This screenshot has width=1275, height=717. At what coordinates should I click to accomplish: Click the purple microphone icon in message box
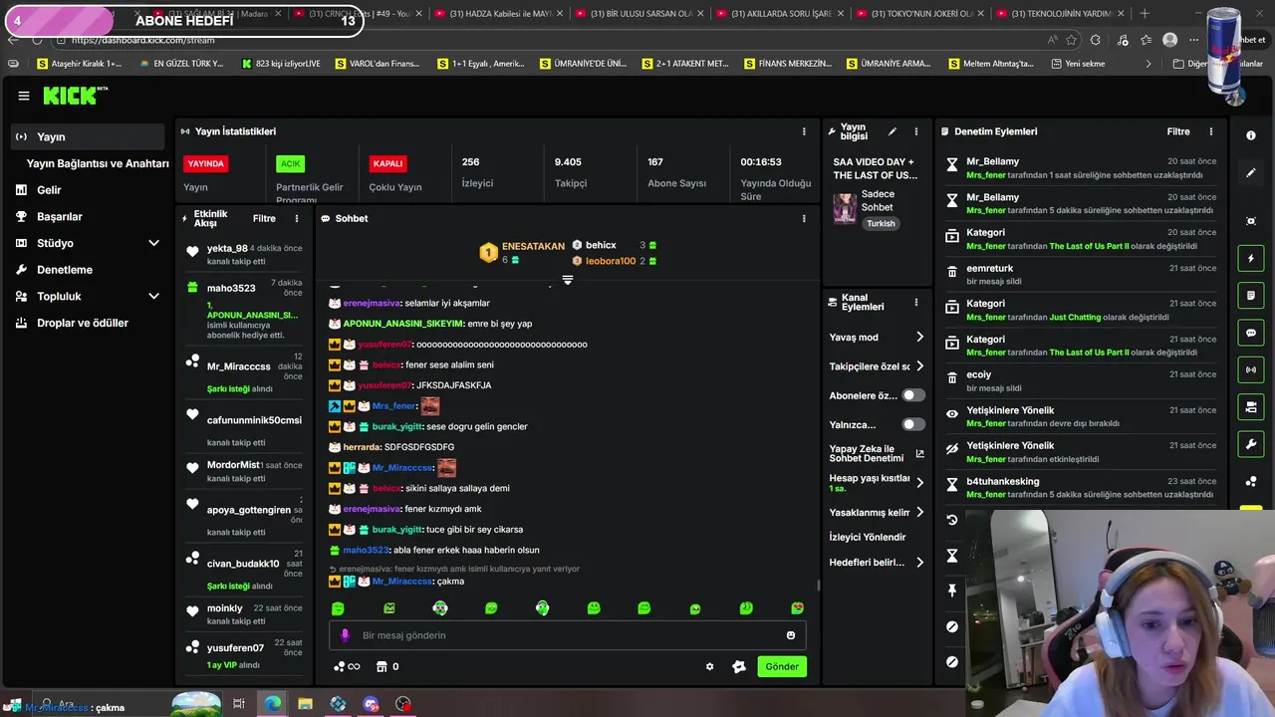point(345,635)
